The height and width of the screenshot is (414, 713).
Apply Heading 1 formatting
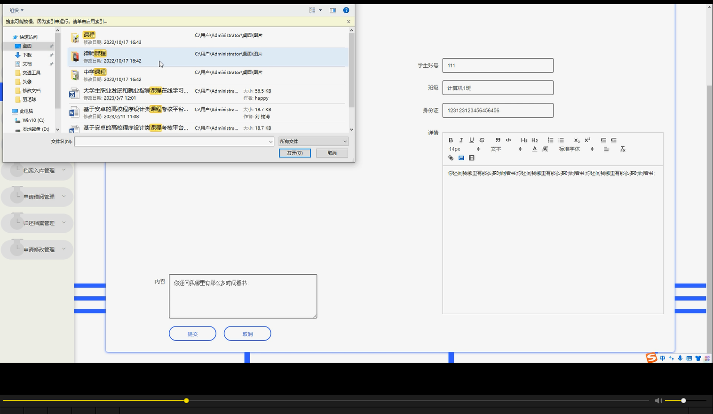[523, 140]
